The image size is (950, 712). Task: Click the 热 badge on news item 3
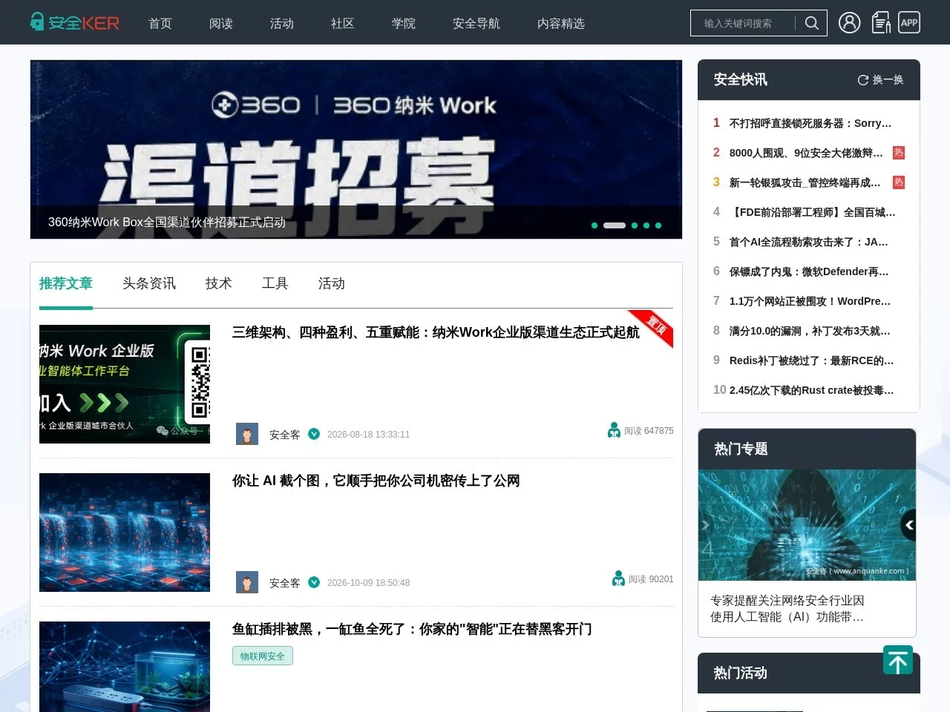(x=899, y=182)
